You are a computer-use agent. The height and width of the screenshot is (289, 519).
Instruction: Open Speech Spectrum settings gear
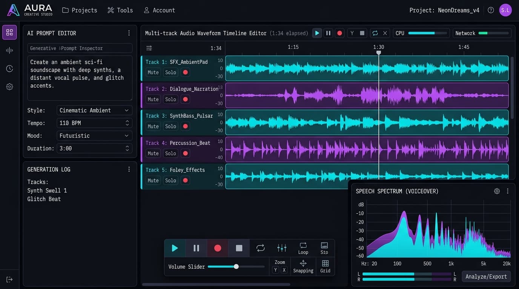497,191
